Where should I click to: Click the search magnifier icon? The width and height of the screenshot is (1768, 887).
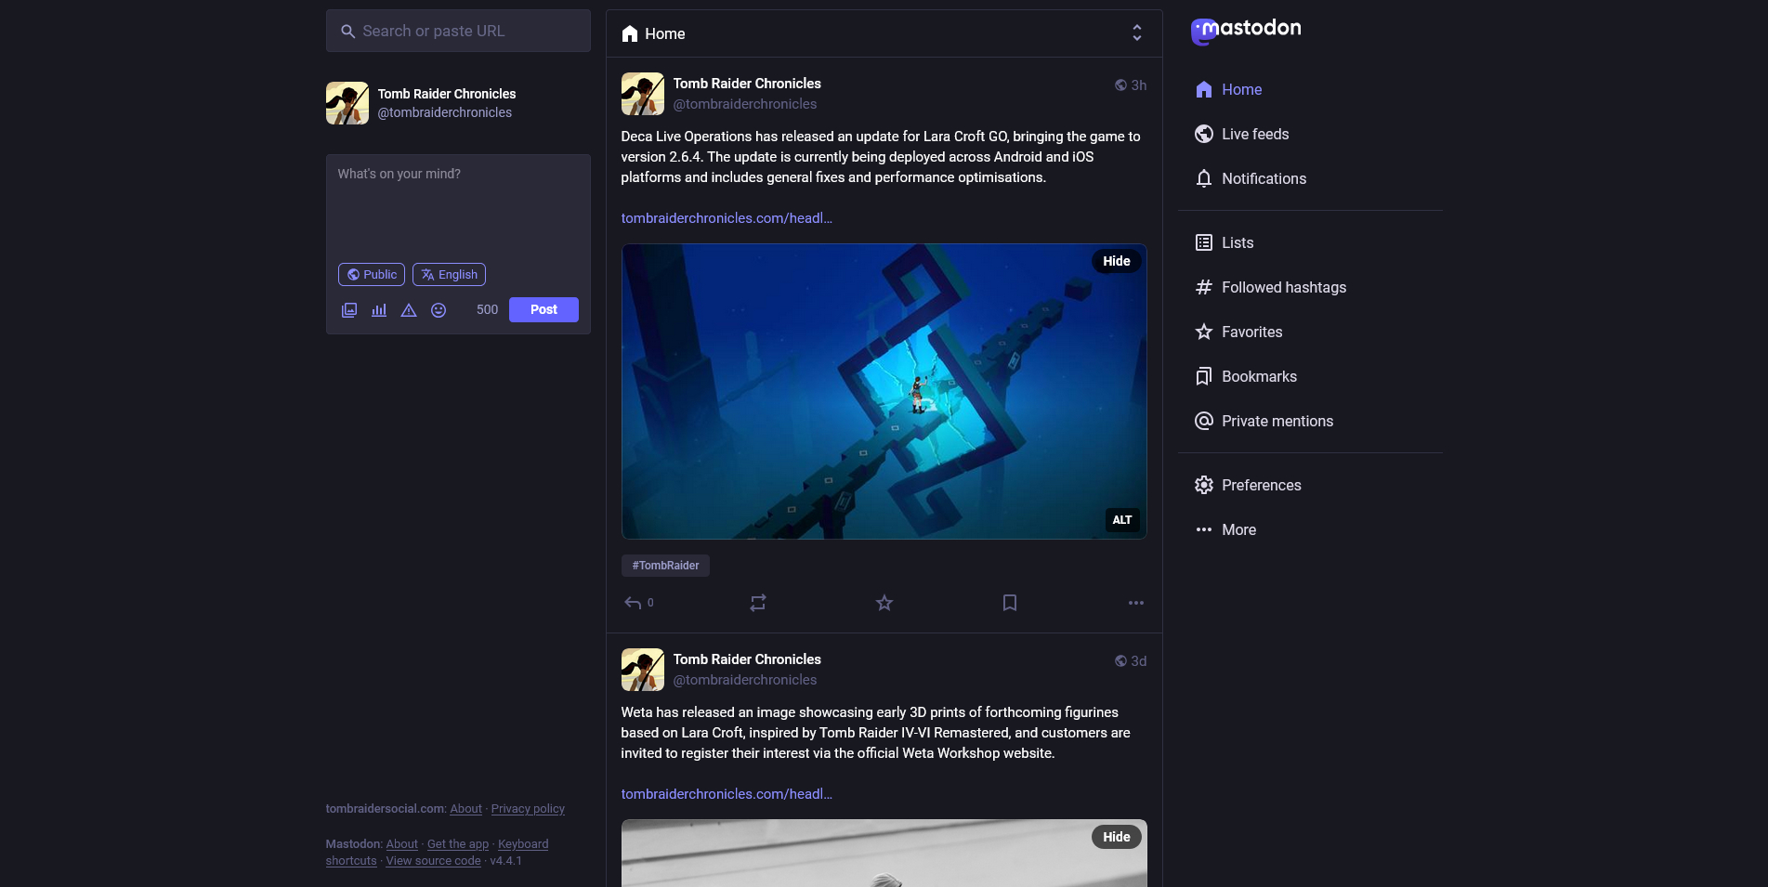(x=347, y=32)
